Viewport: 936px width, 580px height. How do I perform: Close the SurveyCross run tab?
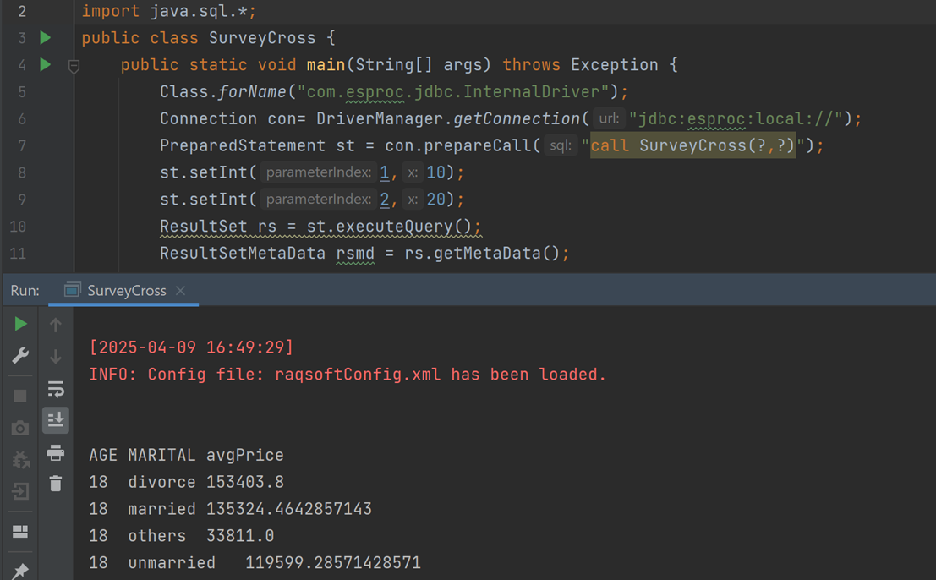[180, 291]
